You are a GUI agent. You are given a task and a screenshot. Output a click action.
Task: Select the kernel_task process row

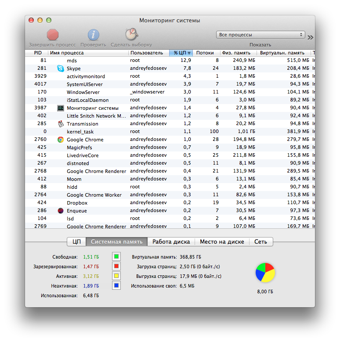click(170, 132)
